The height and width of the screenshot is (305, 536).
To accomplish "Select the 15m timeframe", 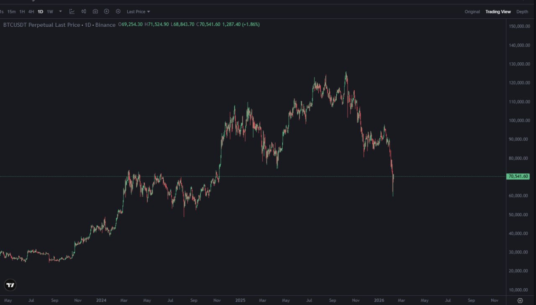I will point(11,11).
